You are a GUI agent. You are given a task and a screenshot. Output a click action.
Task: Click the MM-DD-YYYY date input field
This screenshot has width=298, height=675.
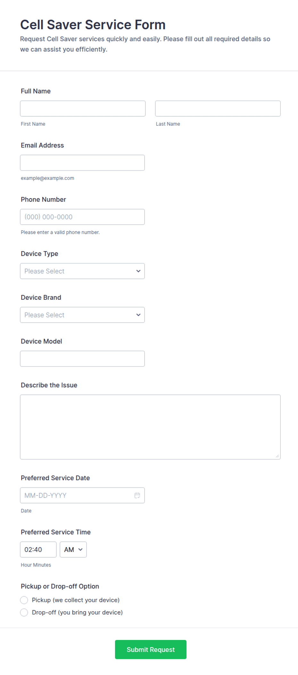[82, 495]
